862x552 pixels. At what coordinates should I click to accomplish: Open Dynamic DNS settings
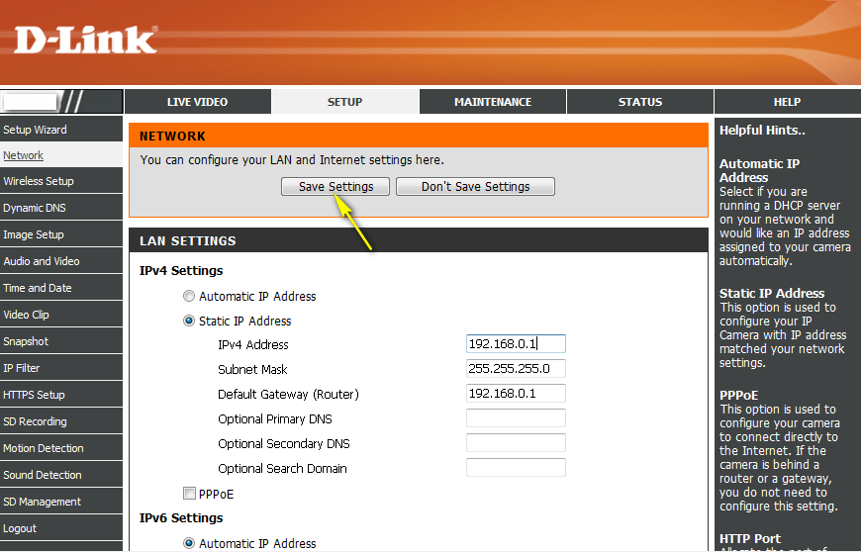(35, 208)
